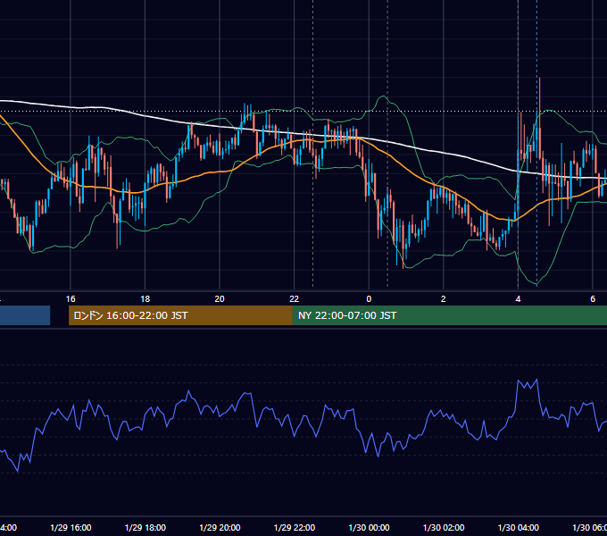Click the 2 hour label on price chart axis
The image size is (607, 536).
pyautogui.click(x=444, y=299)
